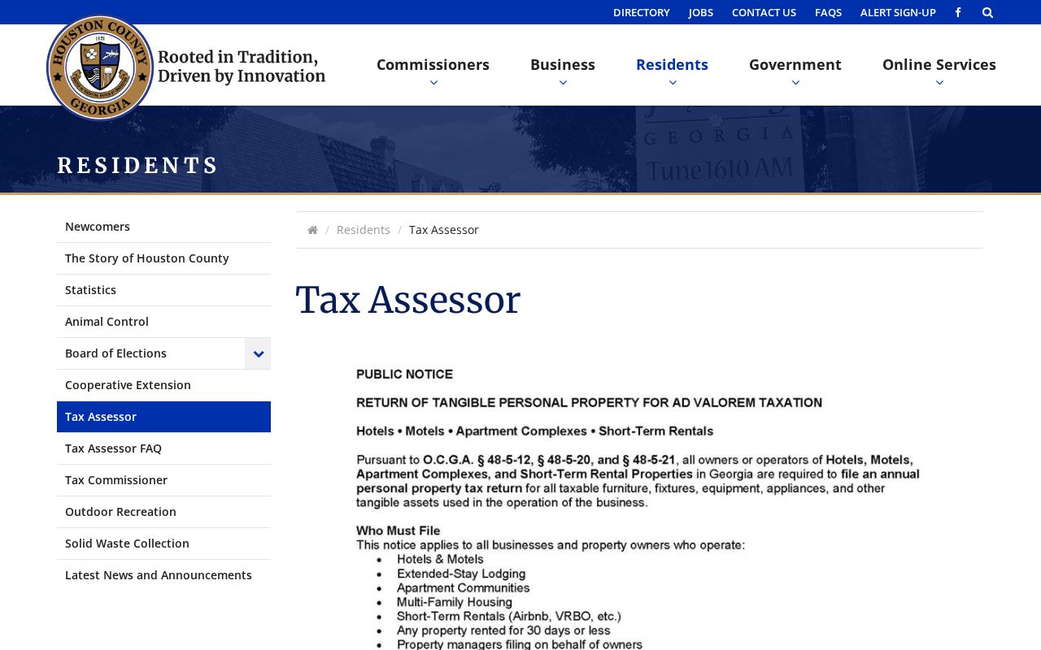Expand the Residents dropdown chevron
This screenshot has height=650, width=1041.
(x=673, y=82)
